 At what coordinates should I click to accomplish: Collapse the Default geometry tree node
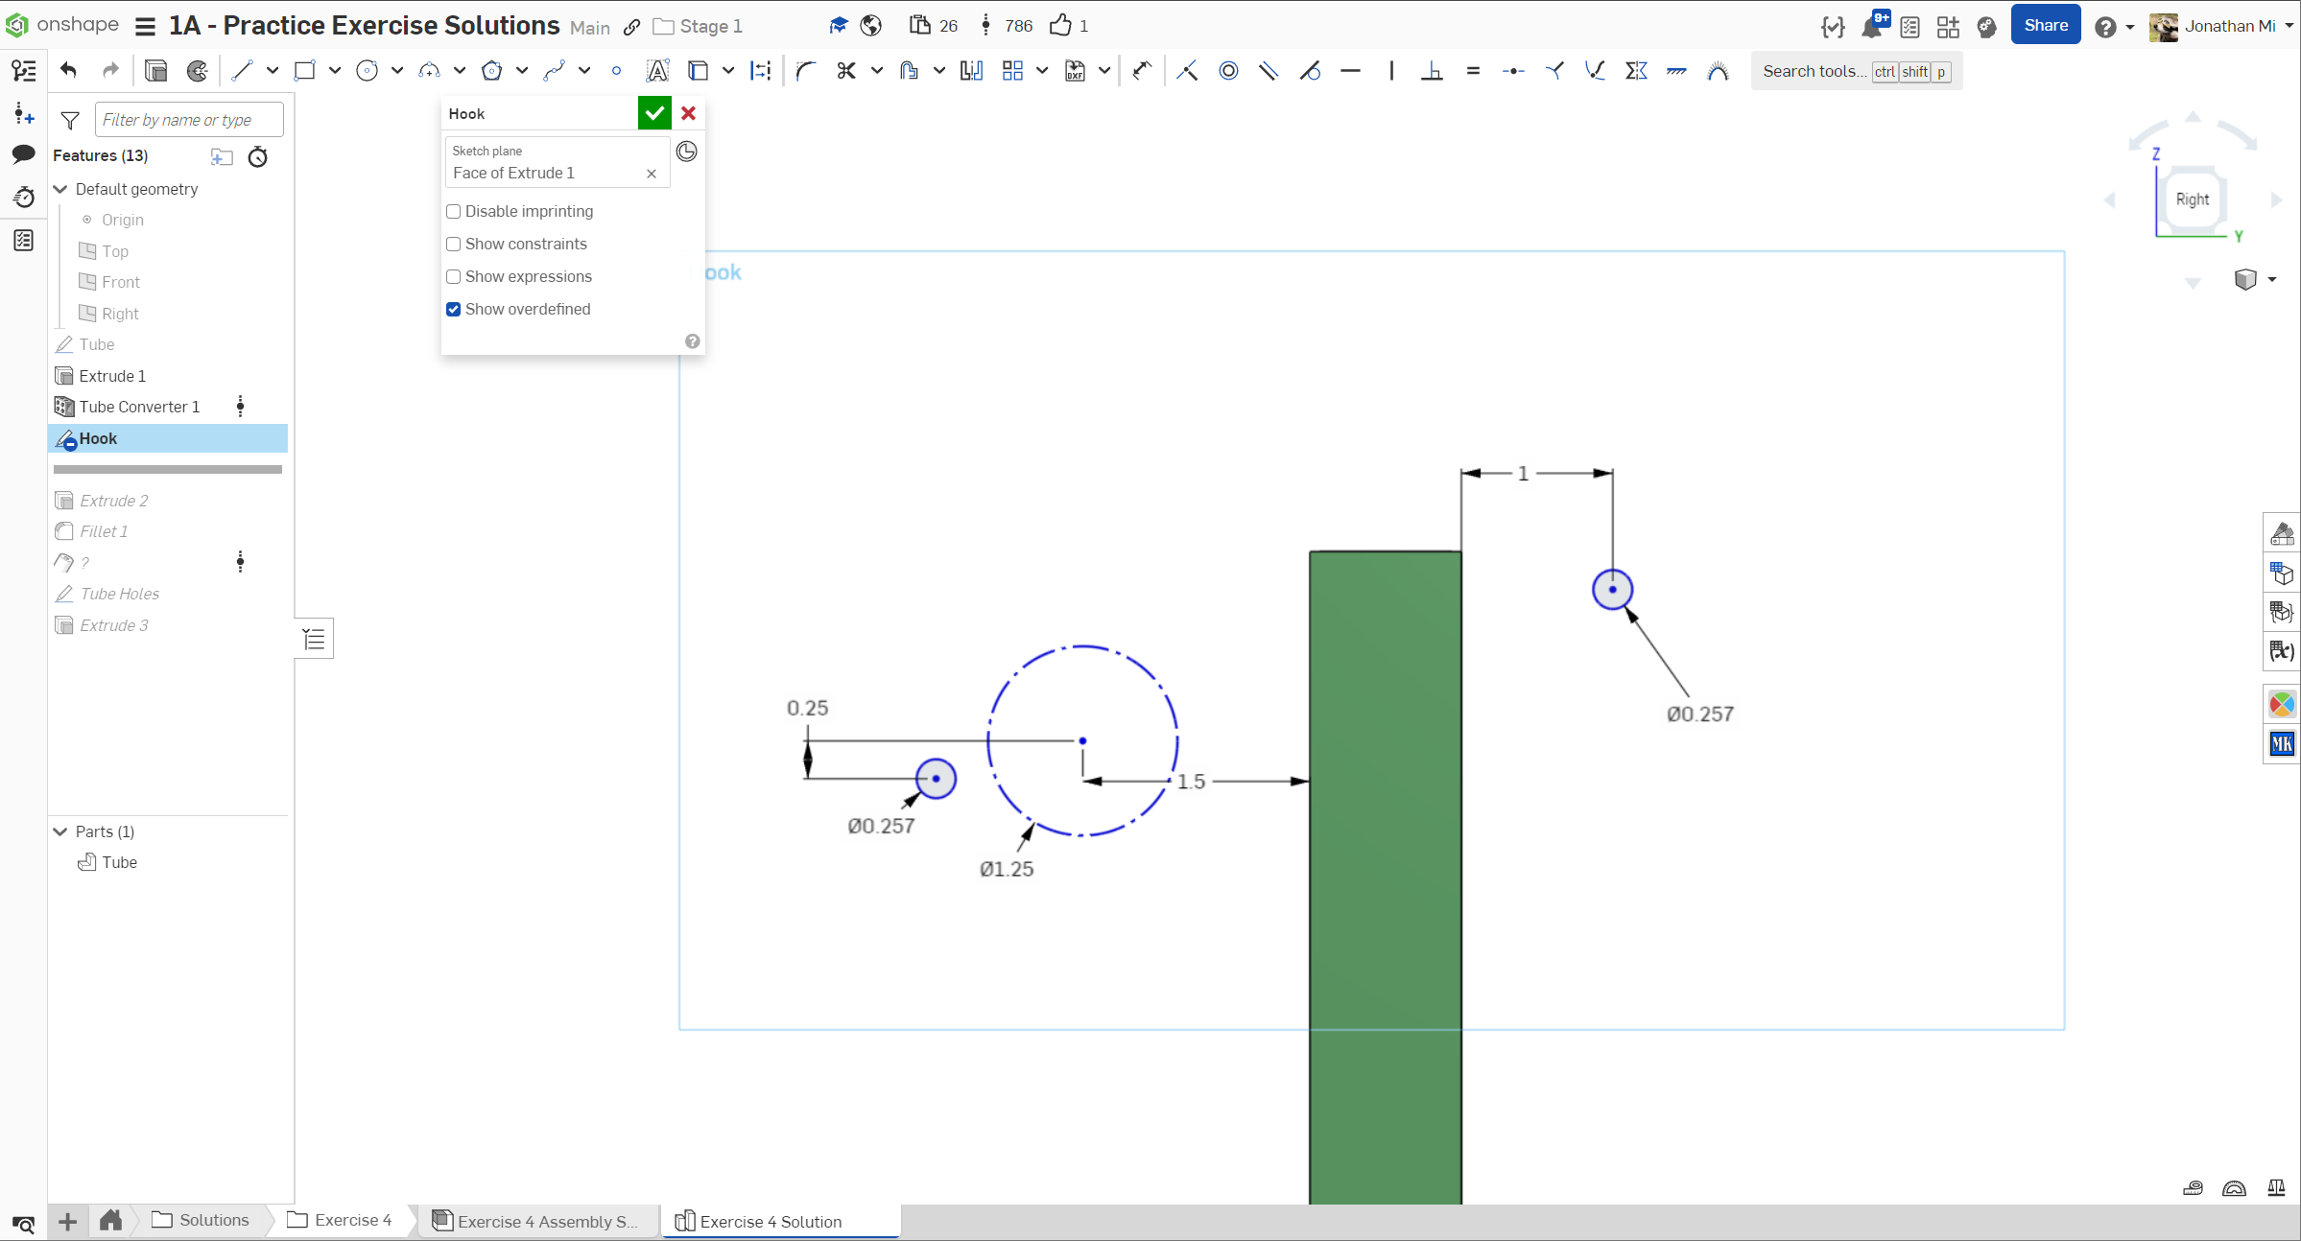pyautogui.click(x=60, y=189)
